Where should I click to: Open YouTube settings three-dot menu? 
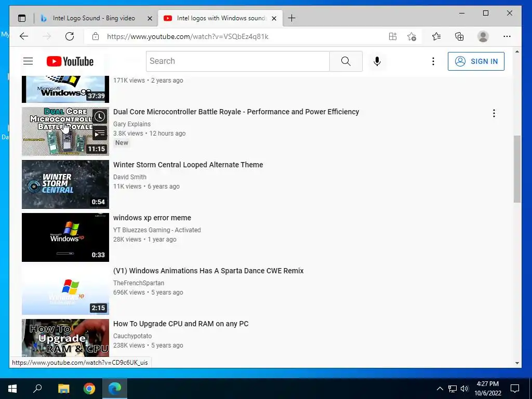click(433, 61)
